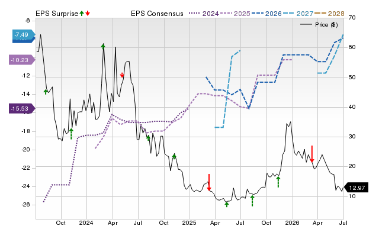Viewport: 379px width, 226px height.
Task: Click the small red miss arrow of May 2024
Action: coord(122,75)
